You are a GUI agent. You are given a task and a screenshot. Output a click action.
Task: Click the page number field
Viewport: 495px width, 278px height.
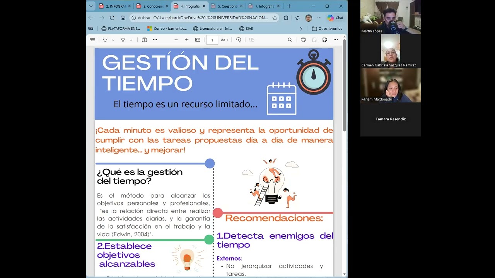tap(212, 40)
